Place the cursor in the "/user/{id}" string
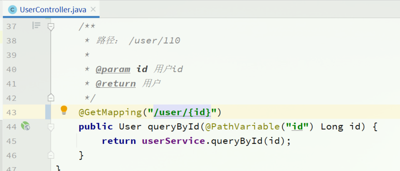Screen dimensions: 400x171 (182, 112)
